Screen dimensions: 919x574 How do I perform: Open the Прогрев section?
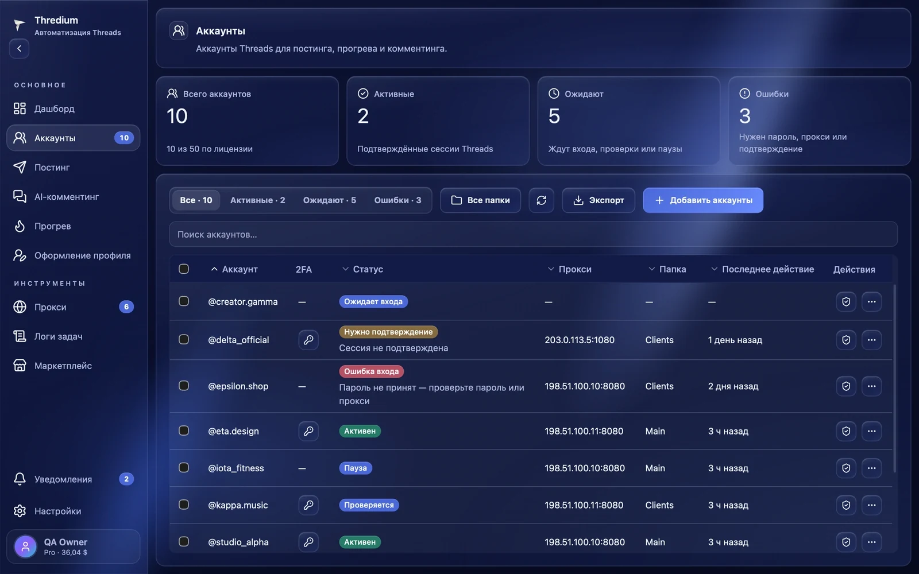click(73, 226)
